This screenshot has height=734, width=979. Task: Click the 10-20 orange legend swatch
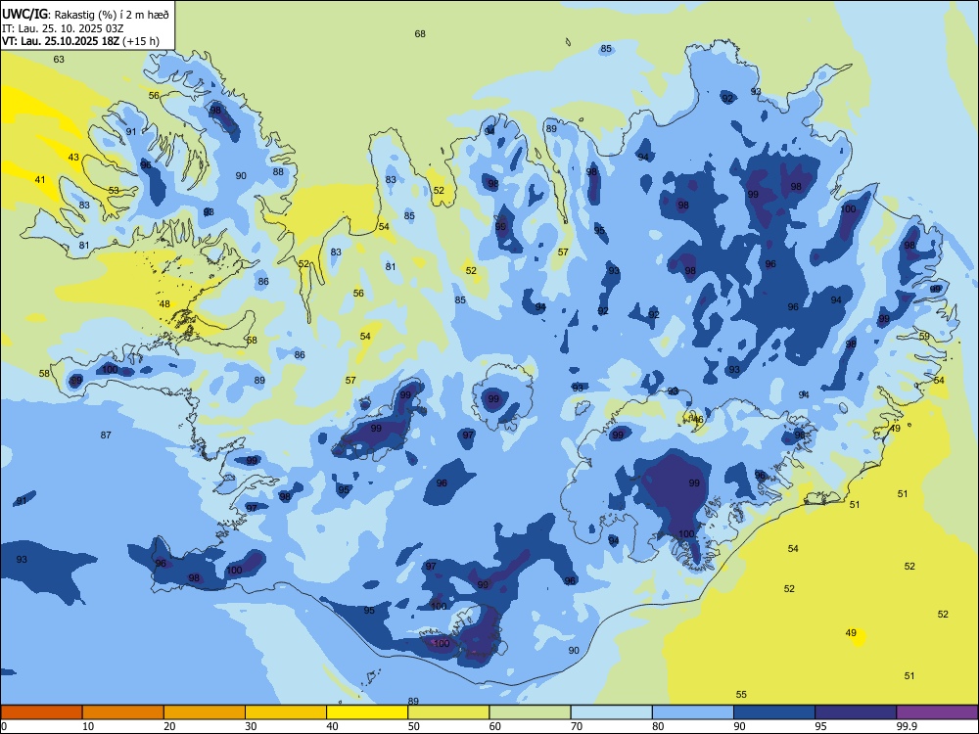(x=123, y=712)
